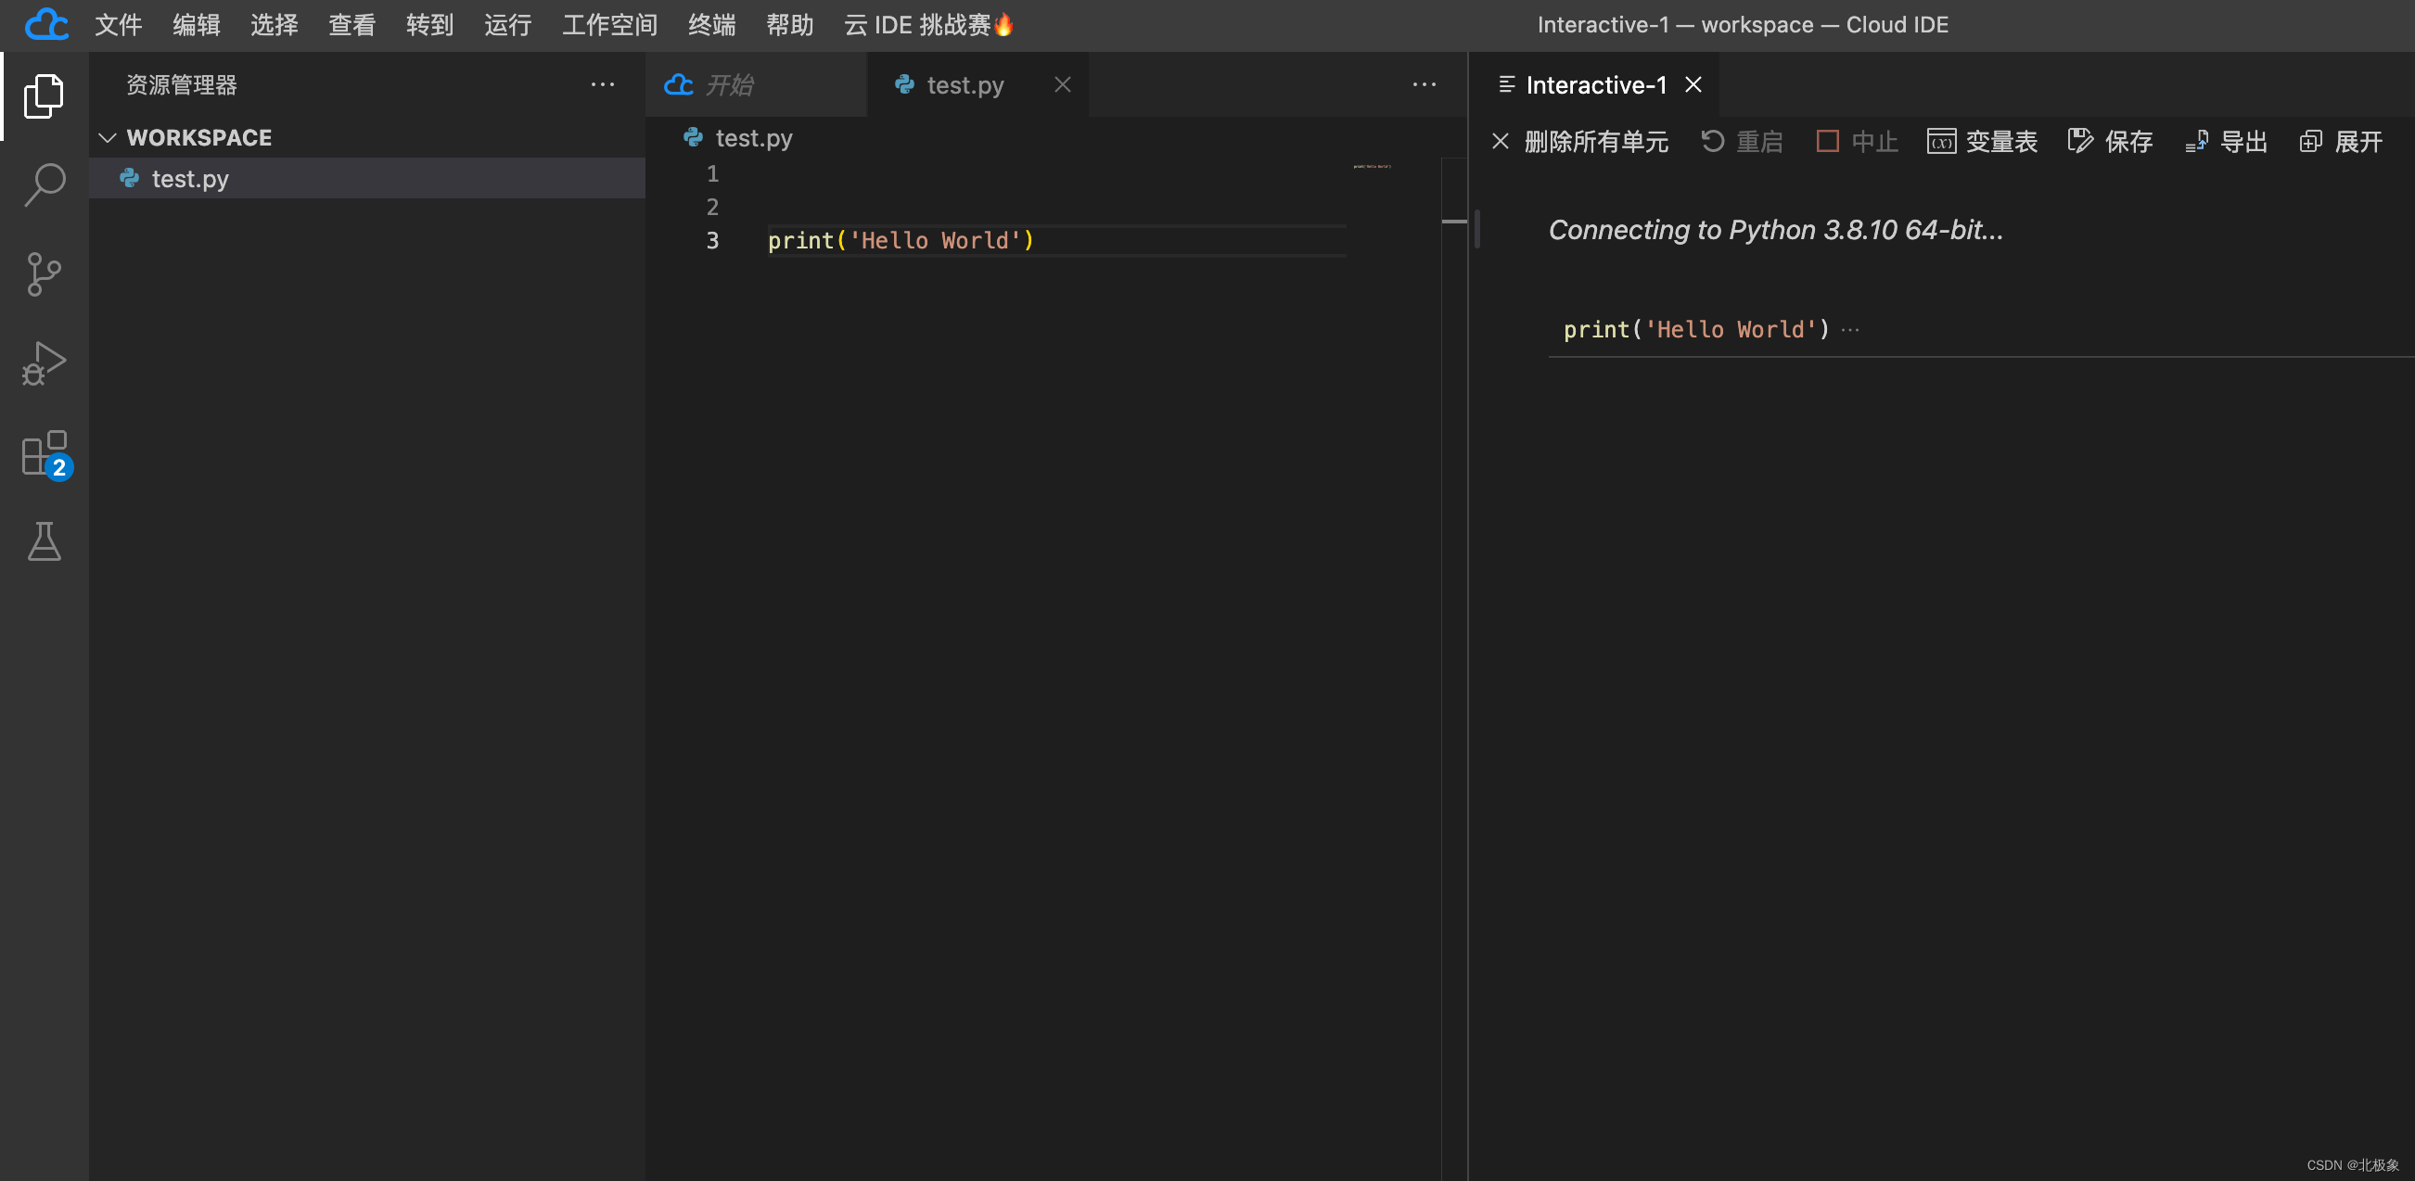Click the 保存 save icon
Screen dimensions: 2415x1181
[2080, 142]
